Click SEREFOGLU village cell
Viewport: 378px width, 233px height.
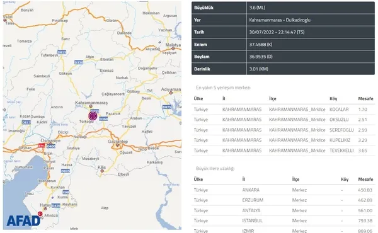(341, 130)
